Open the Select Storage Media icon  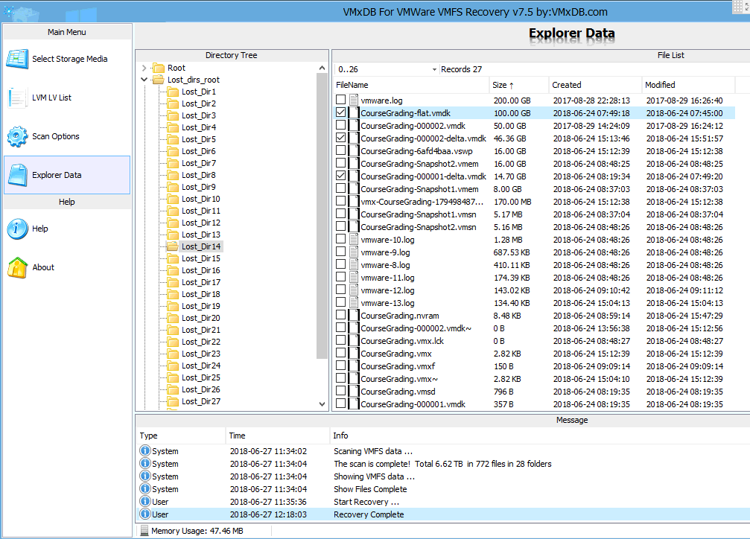(17, 59)
